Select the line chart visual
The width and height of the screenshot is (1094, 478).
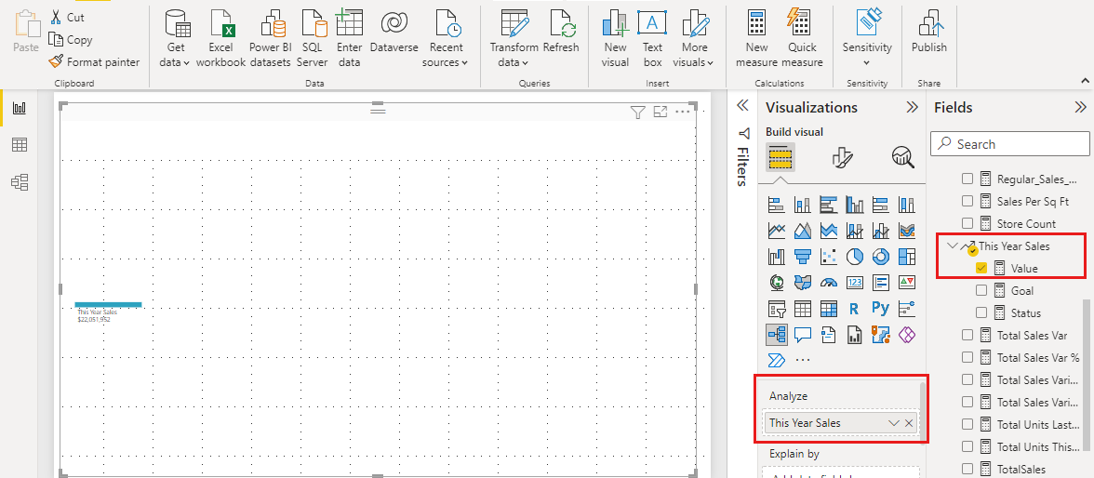click(776, 231)
